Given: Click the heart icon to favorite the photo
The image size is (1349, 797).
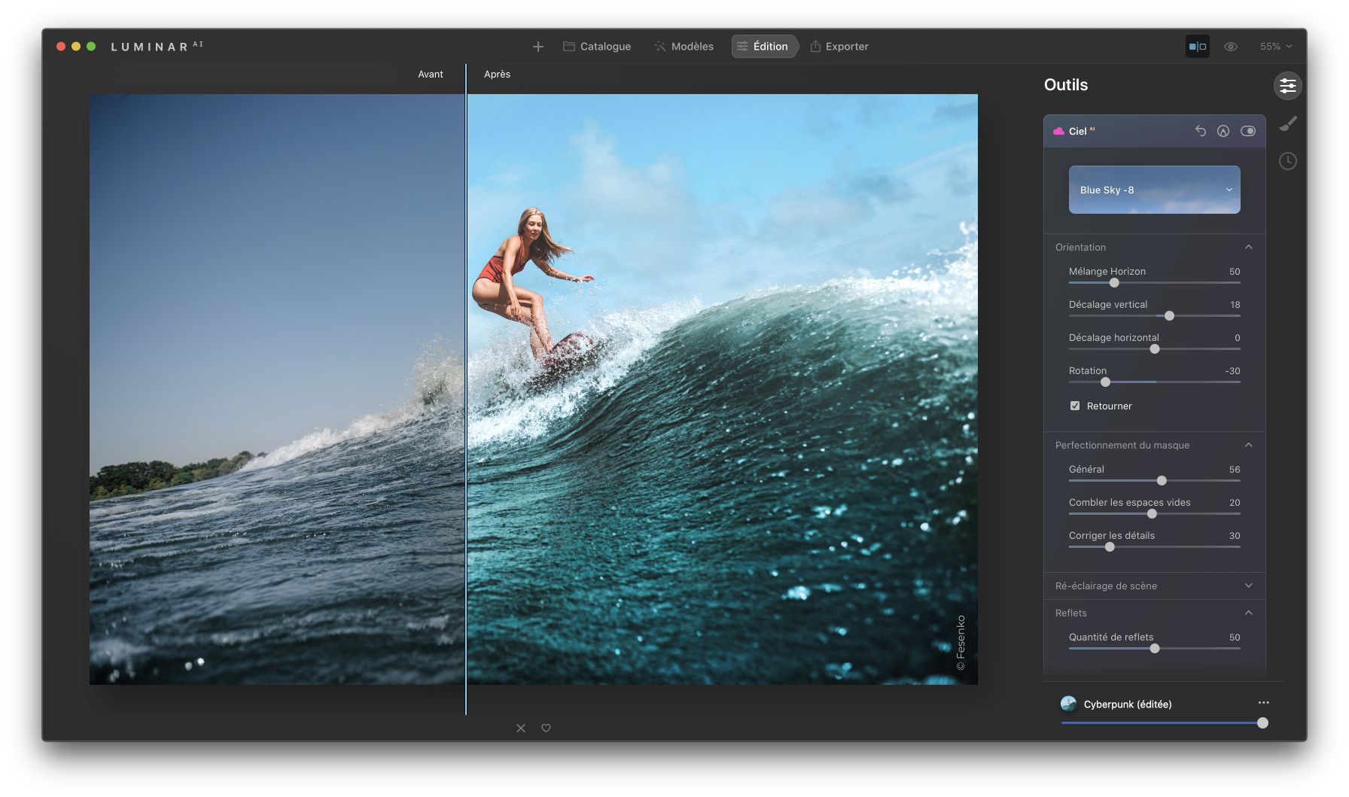Looking at the screenshot, I should [546, 728].
